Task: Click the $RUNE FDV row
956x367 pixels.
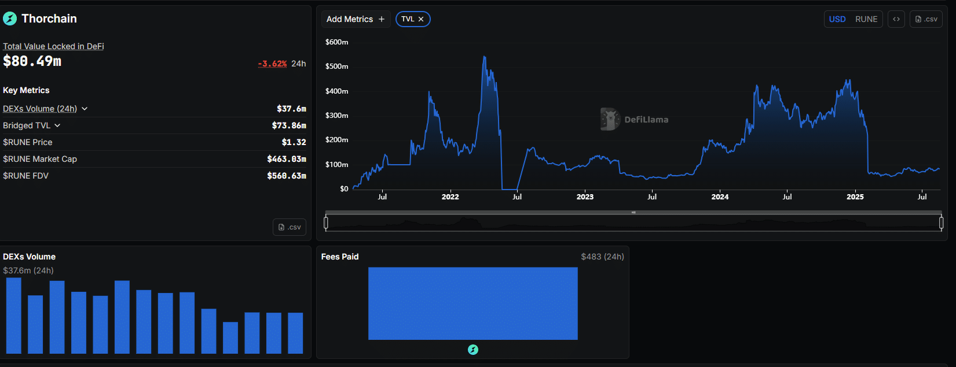Action: (155, 176)
